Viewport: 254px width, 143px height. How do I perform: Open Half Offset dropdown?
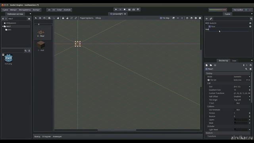[242, 97]
